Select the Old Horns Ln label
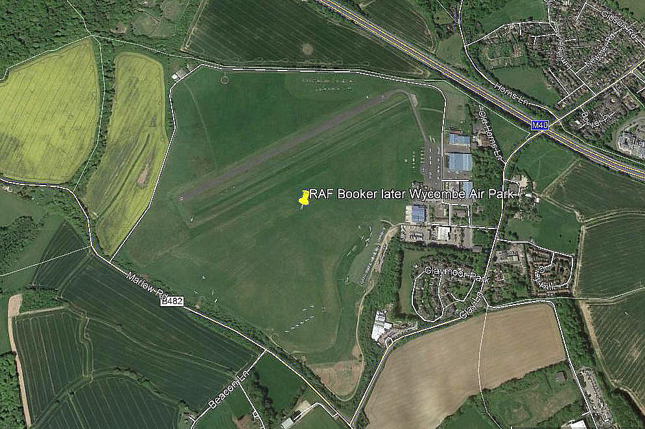The image size is (645, 429). point(492,133)
